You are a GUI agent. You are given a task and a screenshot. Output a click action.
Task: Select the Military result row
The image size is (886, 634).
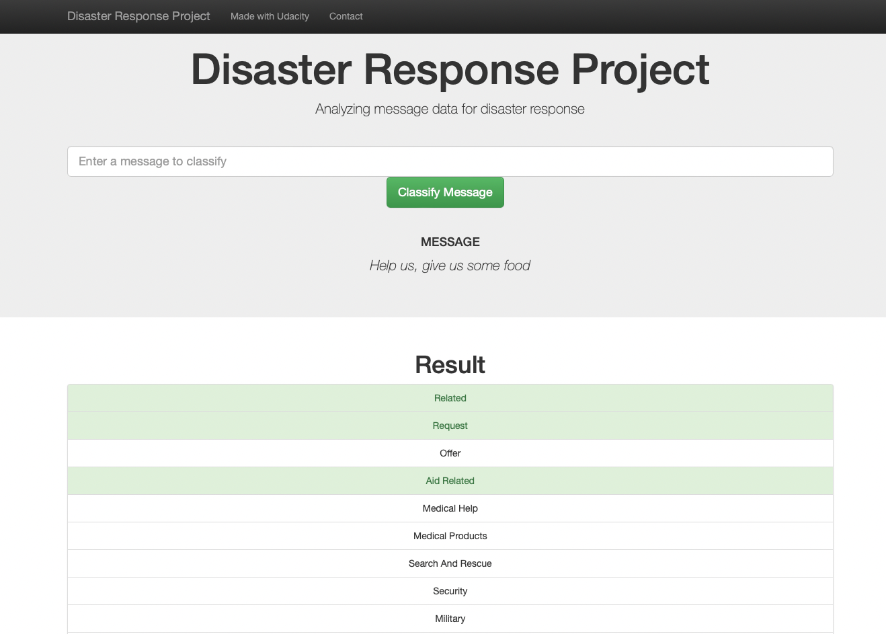point(450,619)
